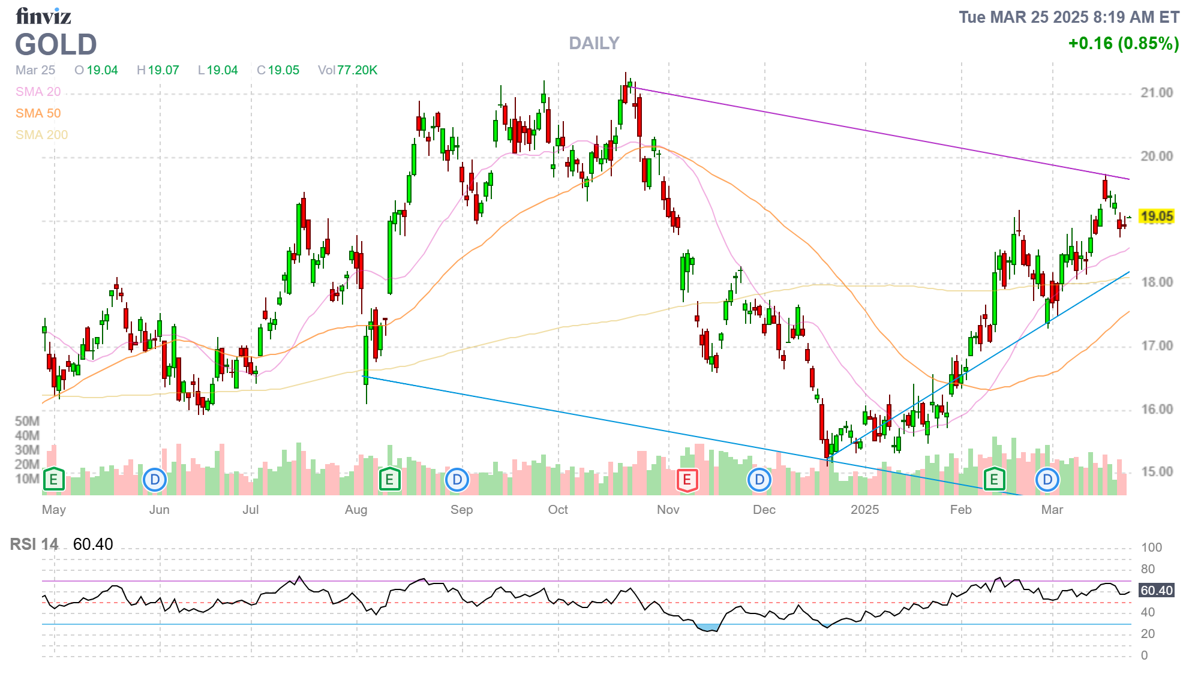Click the DAILY timeframe label
This screenshot has width=1195, height=674.
594,43
